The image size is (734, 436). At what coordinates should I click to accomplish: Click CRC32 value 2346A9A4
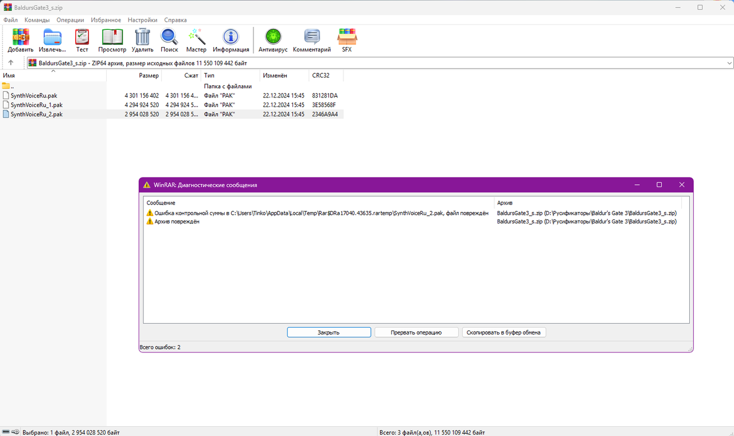(x=325, y=114)
